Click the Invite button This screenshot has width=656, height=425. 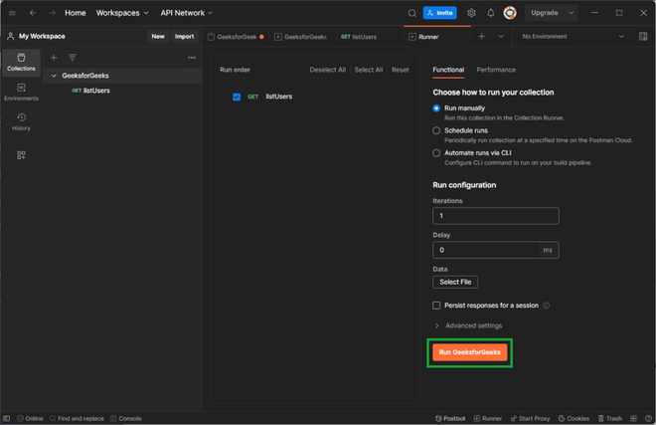(439, 13)
